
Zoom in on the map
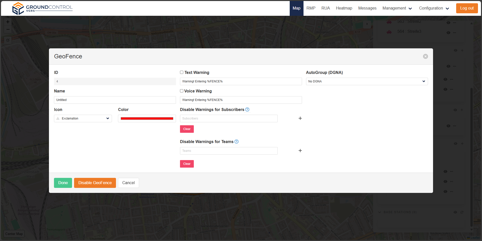click(8, 22)
